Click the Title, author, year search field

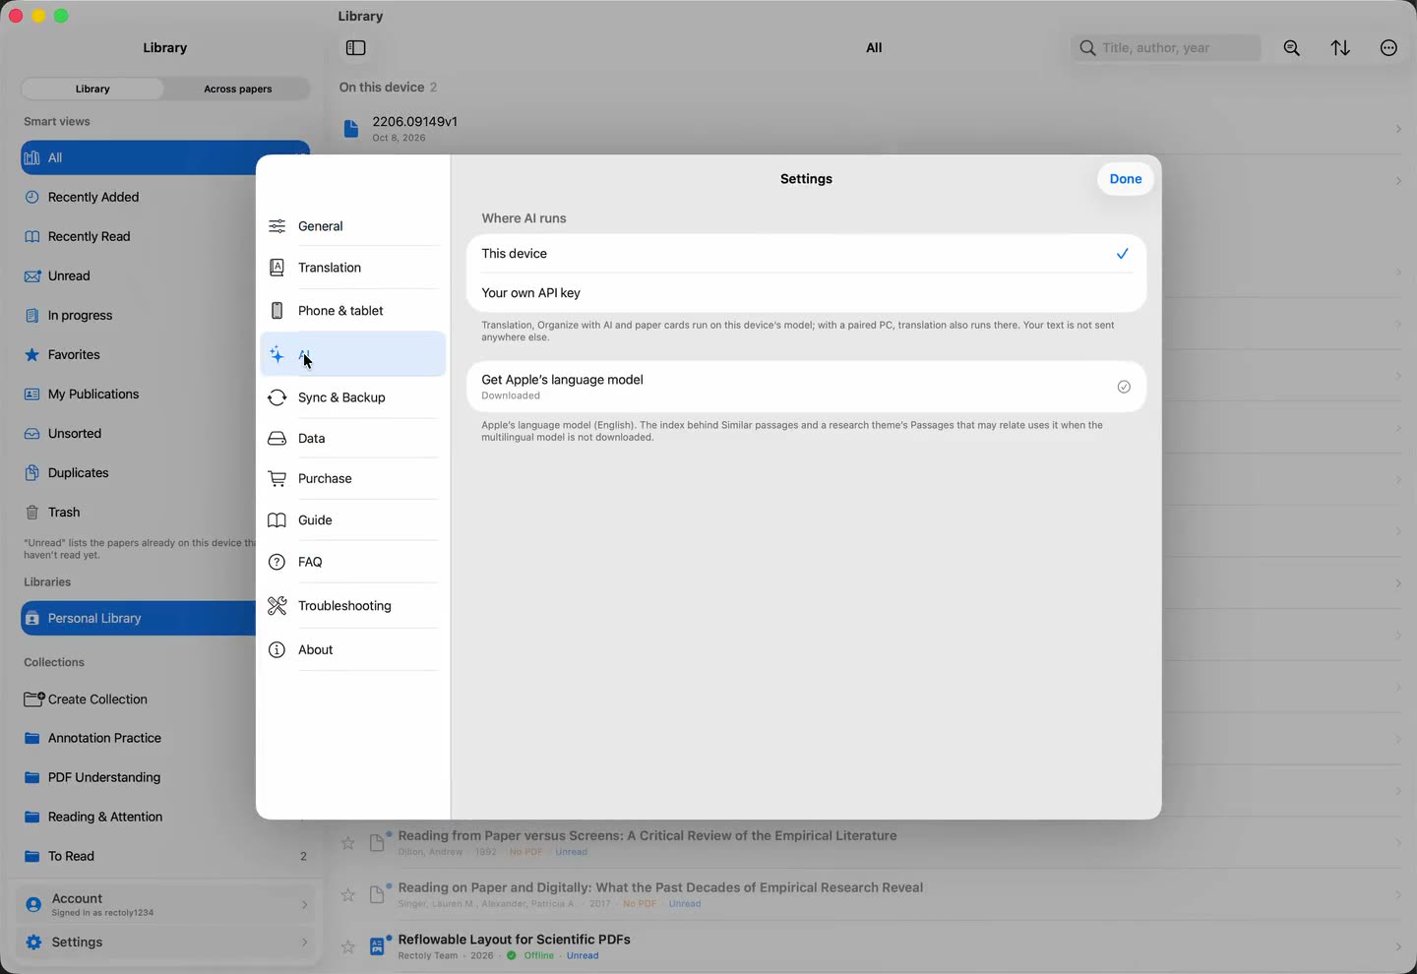(x=1166, y=48)
